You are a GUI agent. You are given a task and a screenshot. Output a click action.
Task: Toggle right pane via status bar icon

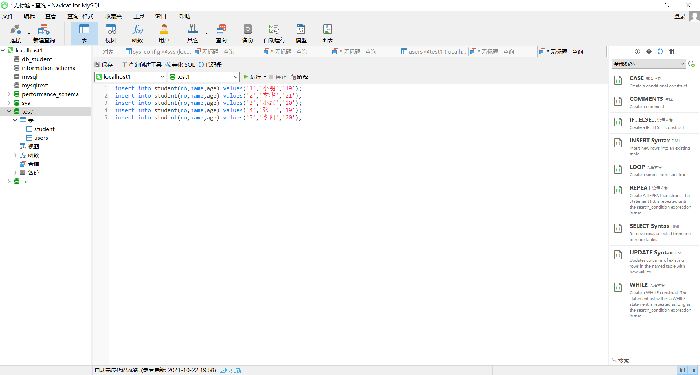point(693,370)
